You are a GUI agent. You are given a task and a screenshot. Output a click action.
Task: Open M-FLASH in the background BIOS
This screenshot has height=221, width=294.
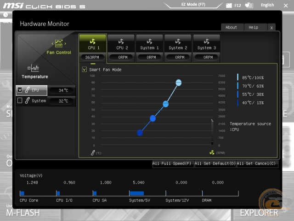(23, 213)
